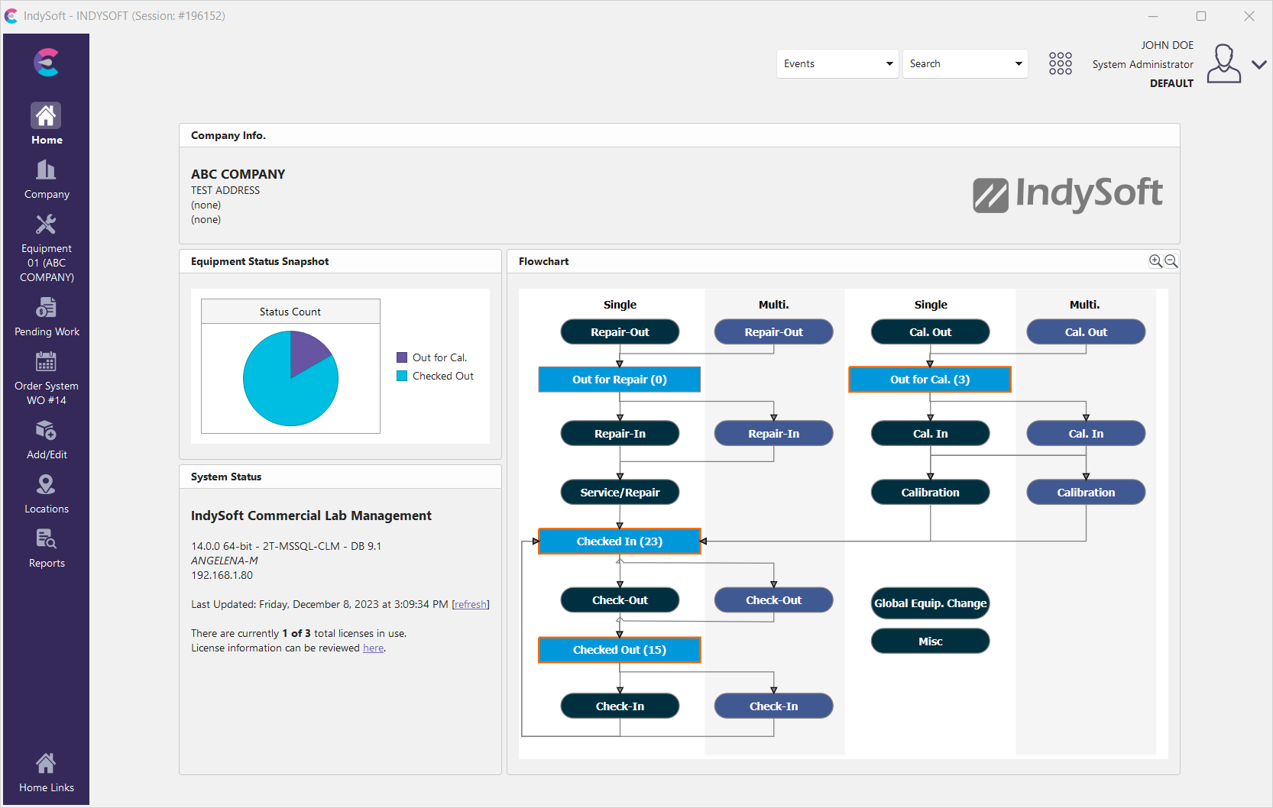Open the Company sidebar icon
This screenshot has width=1273, height=808.
tap(46, 171)
